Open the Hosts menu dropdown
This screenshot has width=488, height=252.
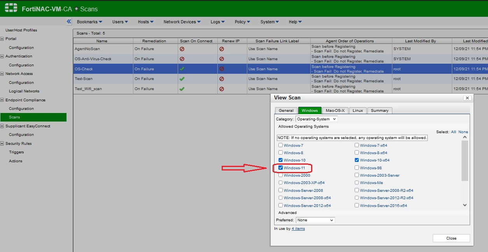point(146,22)
